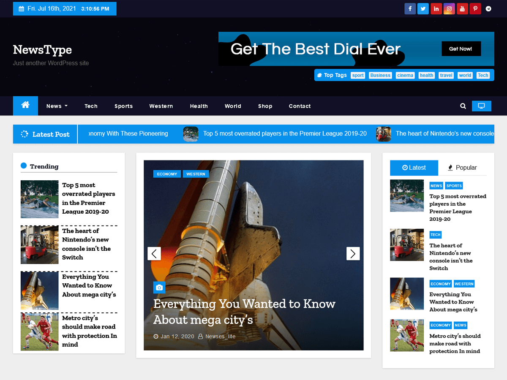The height and width of the screenshot is (380, 507).
Task: Click the LinkedIn icon
Action: (x=436, y=8)
